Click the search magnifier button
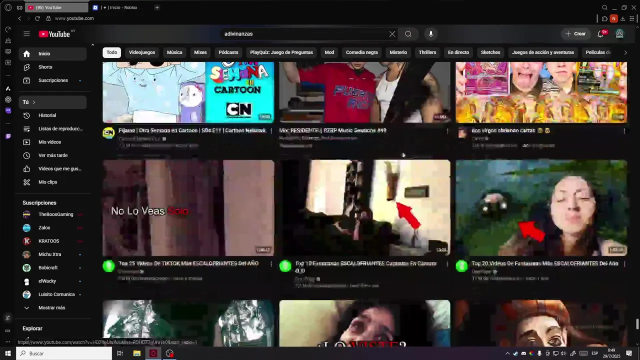 tap(408, 34)
